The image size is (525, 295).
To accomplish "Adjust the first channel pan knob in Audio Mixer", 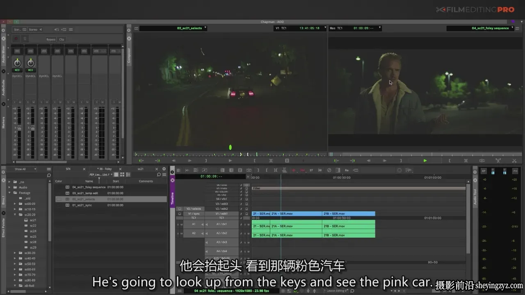I will (x=17, y=63).
